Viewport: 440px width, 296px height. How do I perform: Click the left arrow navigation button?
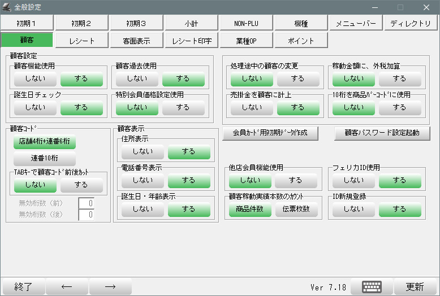point(67,286)
